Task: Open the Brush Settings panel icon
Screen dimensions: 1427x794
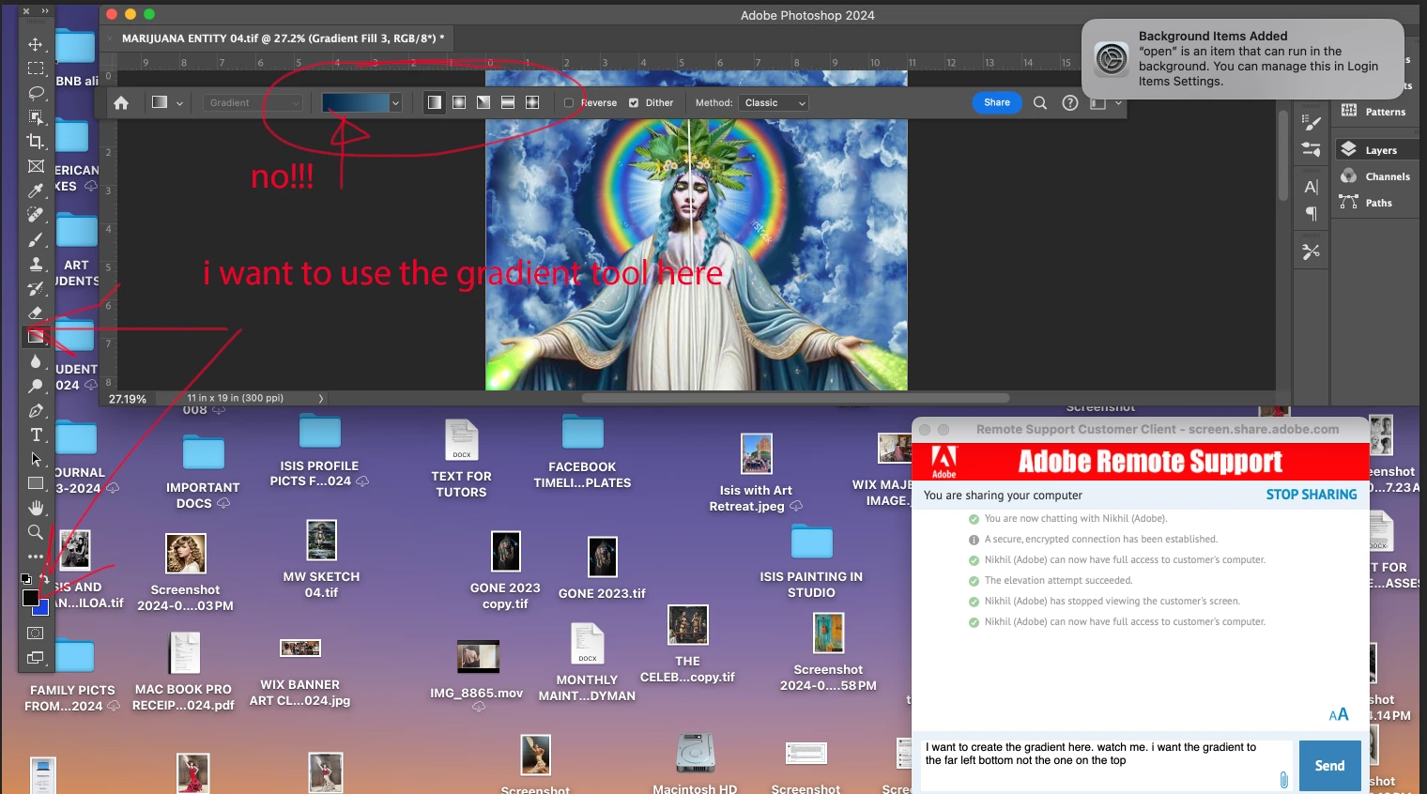Action: pos(1312,122)
